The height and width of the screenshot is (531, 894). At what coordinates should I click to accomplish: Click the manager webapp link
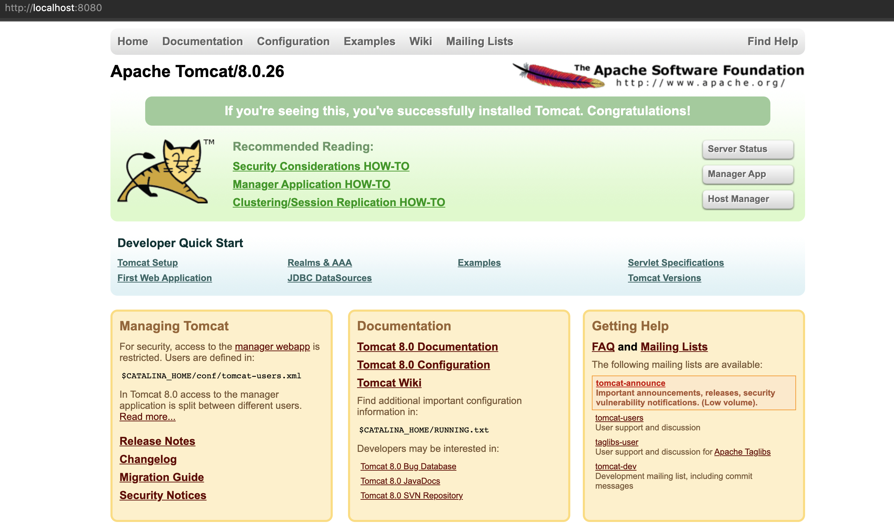[x=272, y=347]
